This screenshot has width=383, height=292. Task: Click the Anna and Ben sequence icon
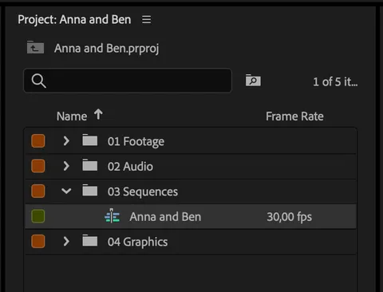112,216
